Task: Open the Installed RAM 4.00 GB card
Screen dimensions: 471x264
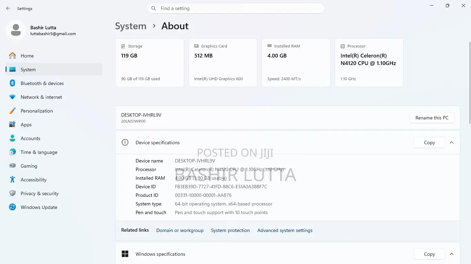Action: point(296,63)
